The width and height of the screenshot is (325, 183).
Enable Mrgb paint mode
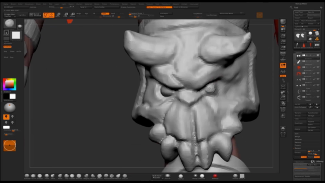[79, 14]
